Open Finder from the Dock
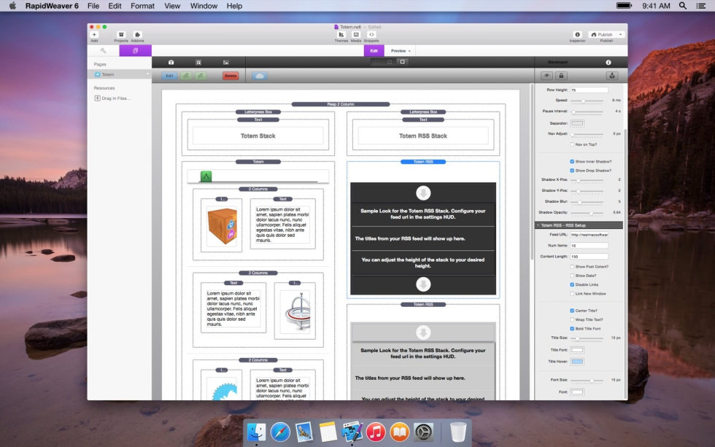Viewport: 715px width, 447px height. 256,432
